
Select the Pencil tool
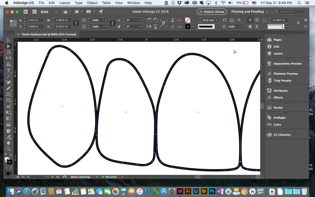[x=8, y=88]
